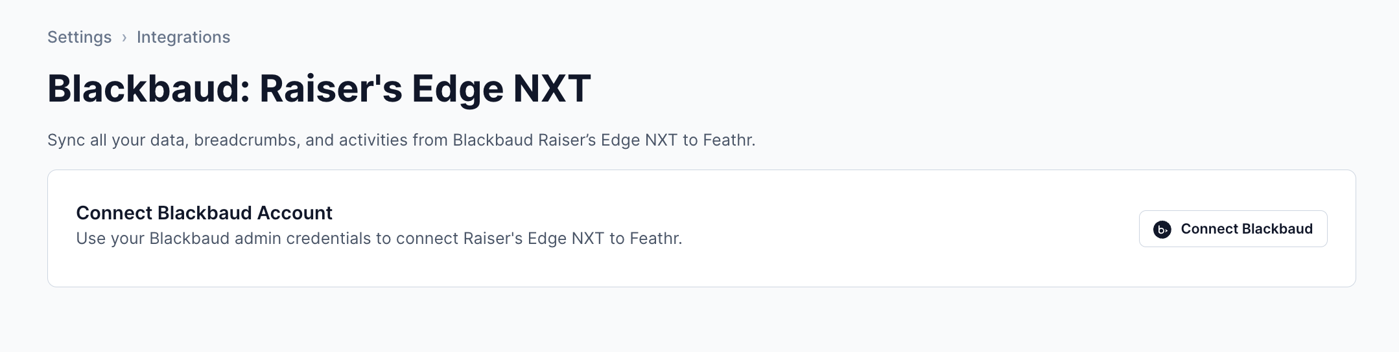Click the Blackbaud logo icon in the button

click(1162, 229)
